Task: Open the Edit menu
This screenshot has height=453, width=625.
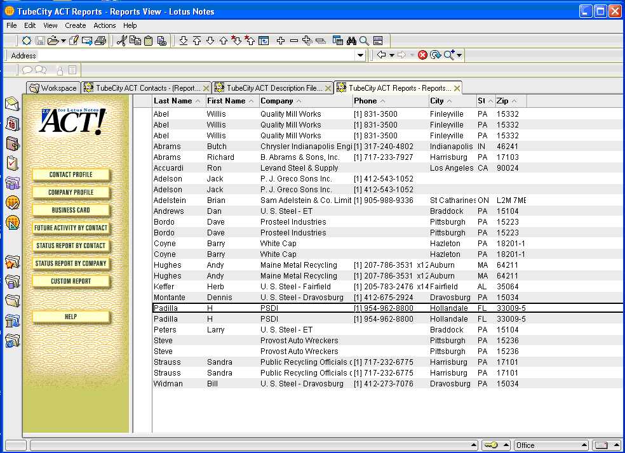Action: 30,25
